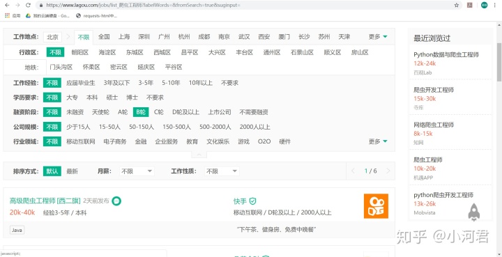
Task: Choose 深圳 as work location
Action: point(144,37)
